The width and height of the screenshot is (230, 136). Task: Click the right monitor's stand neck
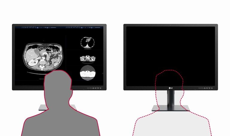pos(171,98)
